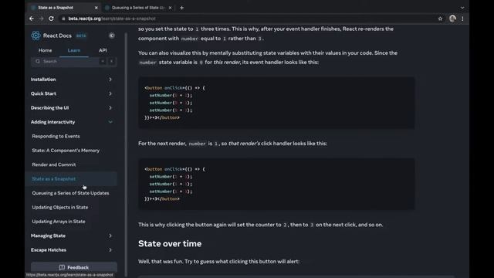Image resolution: width=494 pixels, height=278 pixels.
Task: Click the browser forward arrow
Action: click(x=41, y=19)
